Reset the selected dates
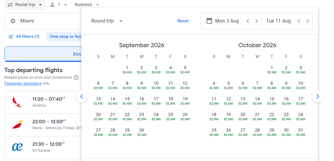 click(183, 21)
